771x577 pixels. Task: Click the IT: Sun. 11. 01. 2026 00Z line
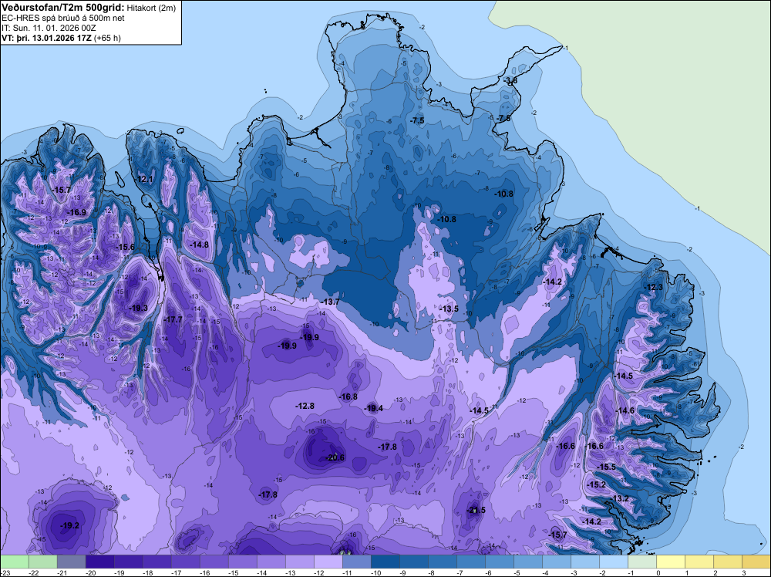click(49, 28)
